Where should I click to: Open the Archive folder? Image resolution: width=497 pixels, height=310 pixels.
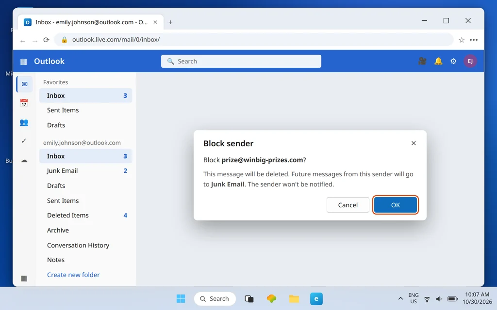coord(85,230)
